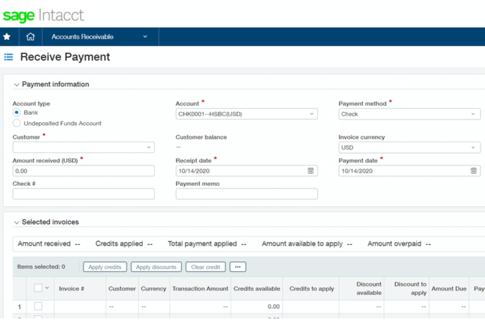
Task: Tick the select-all invoices header checkbox
Action: (38, 288)
